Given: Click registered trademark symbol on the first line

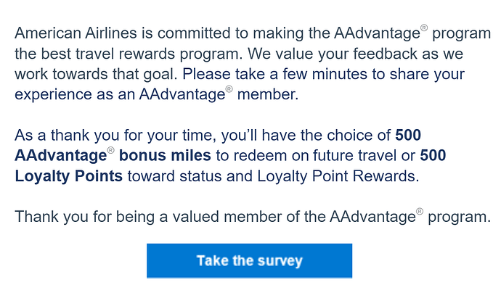Looking at the screenshot, I should coord(425,29).
